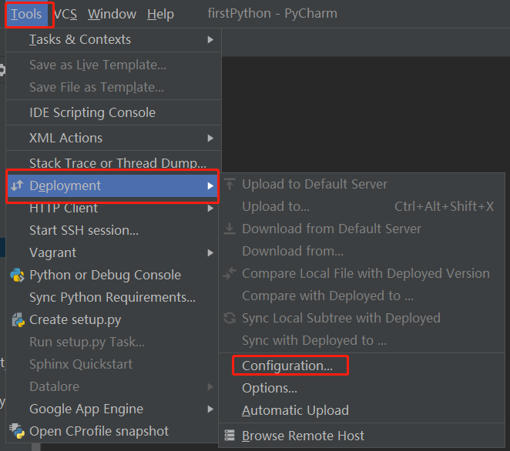Select HTTP Client menu entry

pos(112,209)
